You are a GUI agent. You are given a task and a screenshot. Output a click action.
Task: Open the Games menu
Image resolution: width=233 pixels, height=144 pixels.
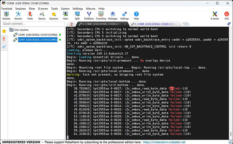tap(65, 9)
